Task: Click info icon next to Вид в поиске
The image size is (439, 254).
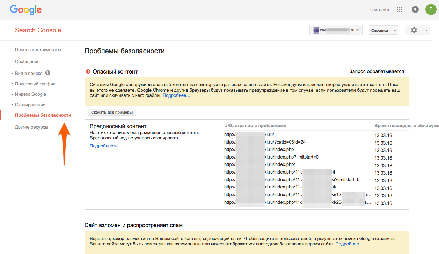Action: [48, 73]
